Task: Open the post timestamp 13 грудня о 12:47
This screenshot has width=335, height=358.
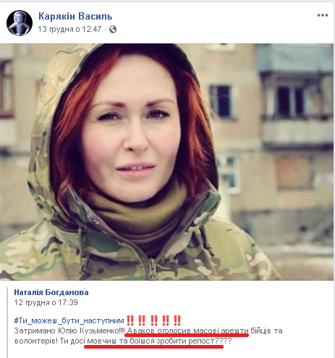Action: coord(69,29)
